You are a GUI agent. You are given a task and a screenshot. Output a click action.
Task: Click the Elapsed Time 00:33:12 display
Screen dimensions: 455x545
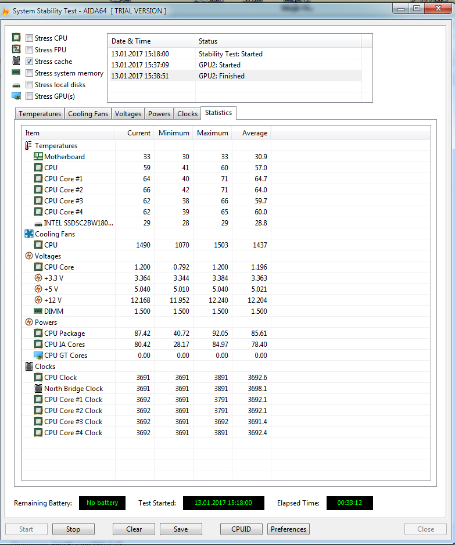click(x=350, y=503)
